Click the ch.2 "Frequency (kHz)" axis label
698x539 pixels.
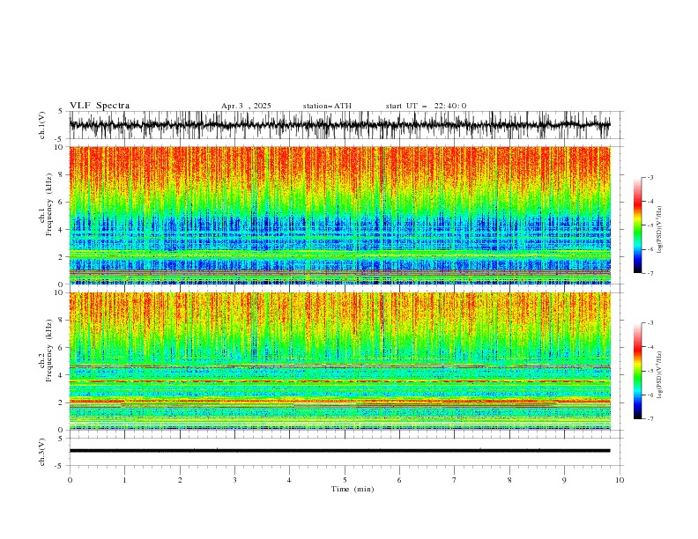[49, 350]
